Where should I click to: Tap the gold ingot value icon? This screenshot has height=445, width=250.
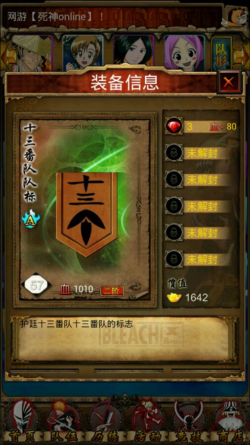coord(174,298)
